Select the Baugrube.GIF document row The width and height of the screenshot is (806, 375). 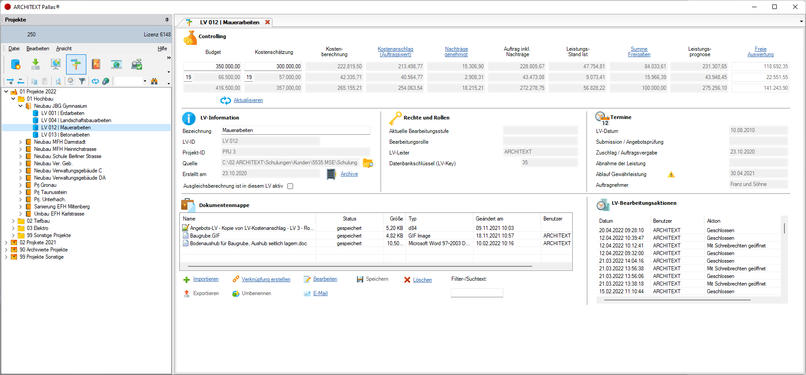tap(376, 236)
